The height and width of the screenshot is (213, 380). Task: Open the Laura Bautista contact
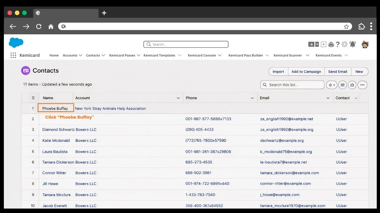click(x=55, y=152)
